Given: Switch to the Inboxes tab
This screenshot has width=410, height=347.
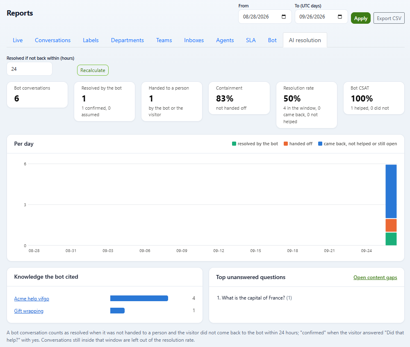Looking at the screenshot, I should tap(194, 40).
